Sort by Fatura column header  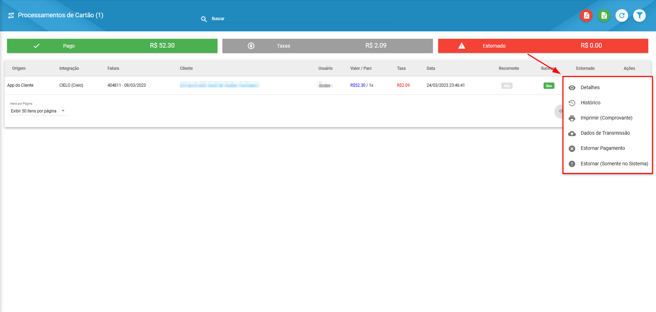113,68
